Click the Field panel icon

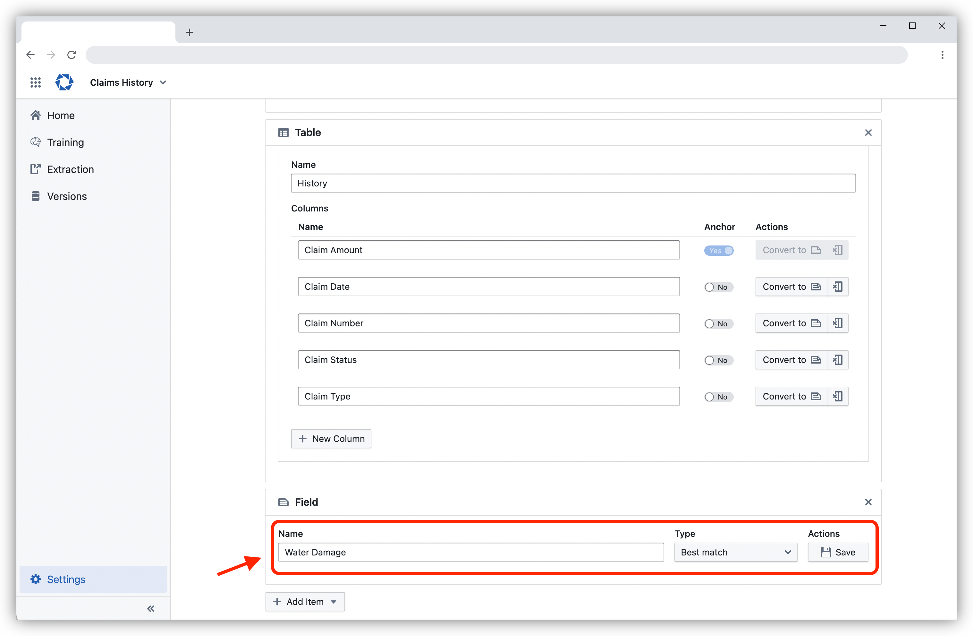tap(284, 502)
